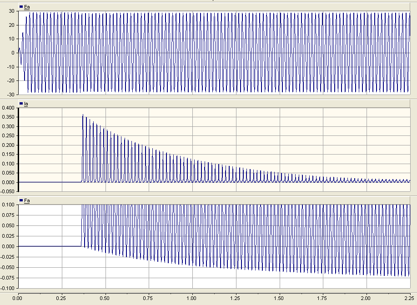Click the -0.100 tick on Fa axis
This screenshot has height=305, width=417.
(7, 288)
